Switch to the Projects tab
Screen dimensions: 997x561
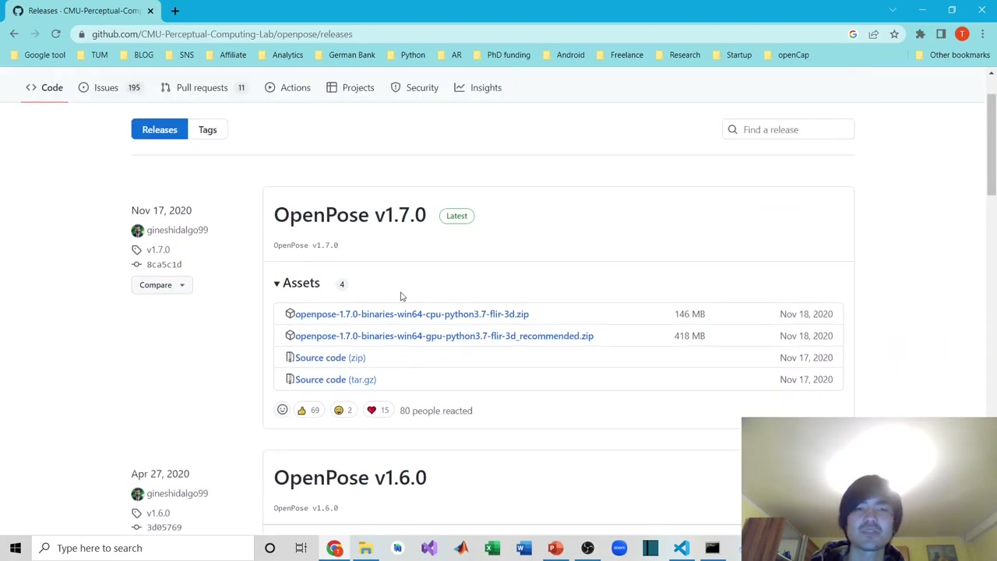pos(351,87)
